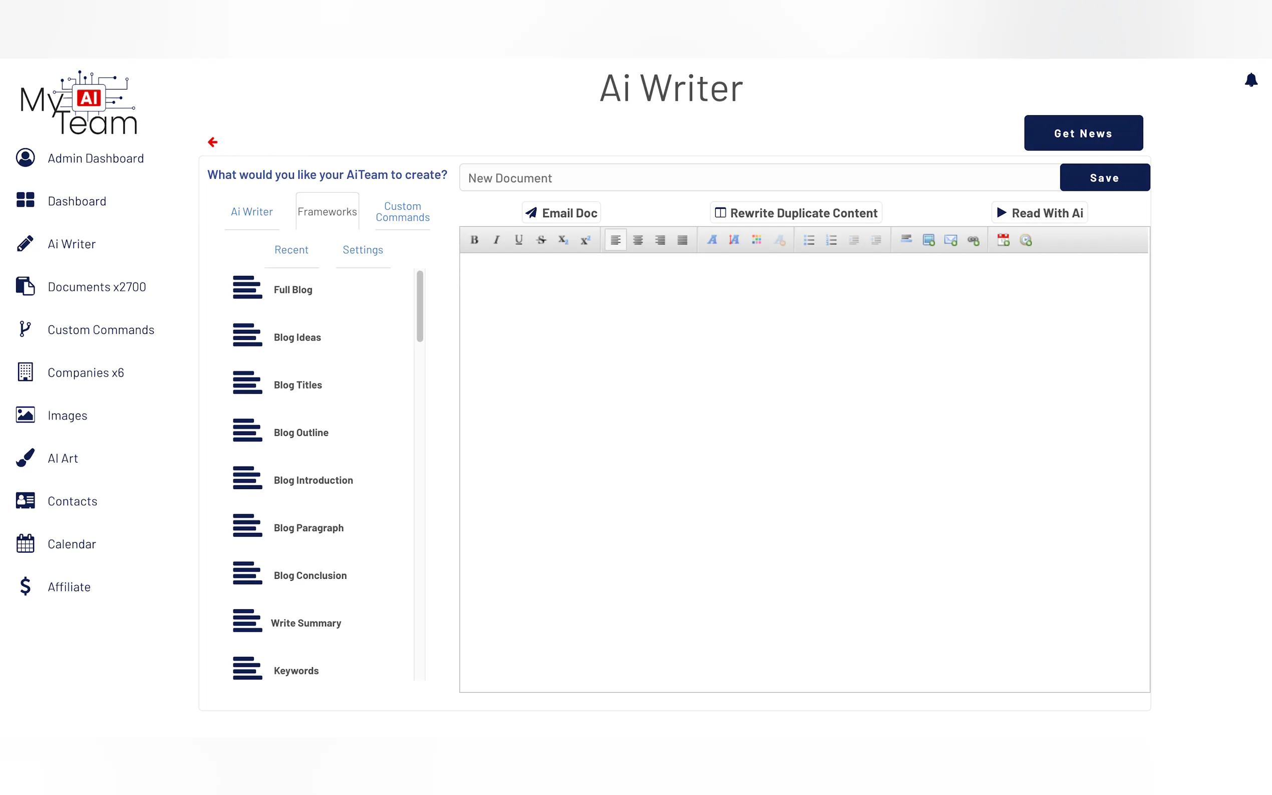Insert image using toolbar icon

[x=928, y=240]
